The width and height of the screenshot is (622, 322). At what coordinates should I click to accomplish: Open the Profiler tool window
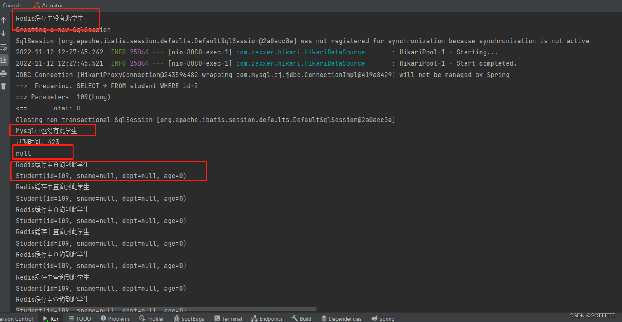pos(152,319)
